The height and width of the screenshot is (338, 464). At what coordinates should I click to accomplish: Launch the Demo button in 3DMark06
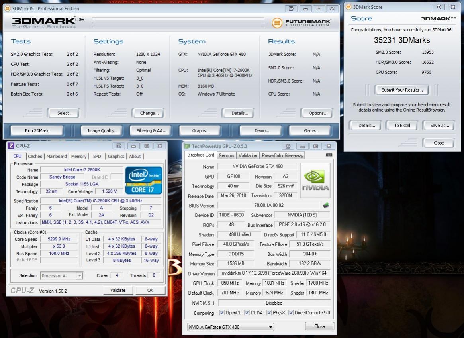262,131
